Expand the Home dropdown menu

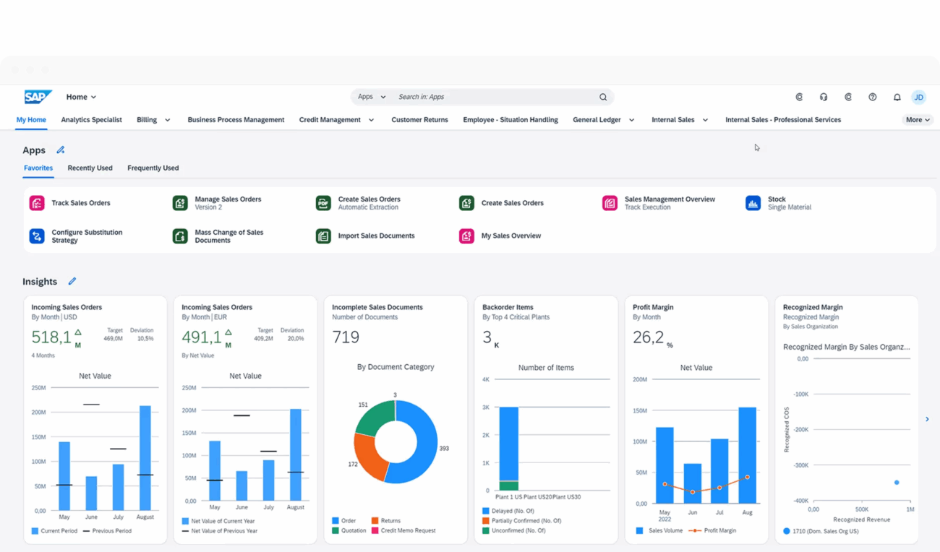pyautogui.click(x=81, y=97)
